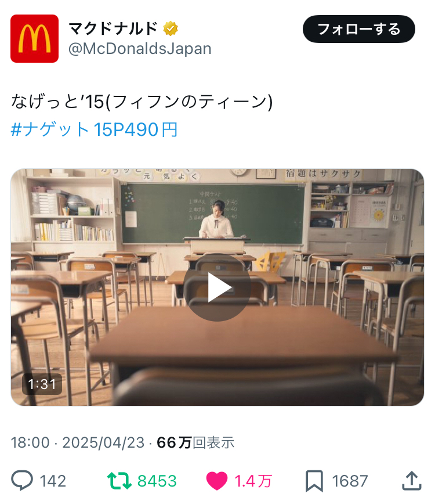435x504 pixels.
Task: Open the #ナゲット15P490円 hashtag link
Action: coord(94,129)
